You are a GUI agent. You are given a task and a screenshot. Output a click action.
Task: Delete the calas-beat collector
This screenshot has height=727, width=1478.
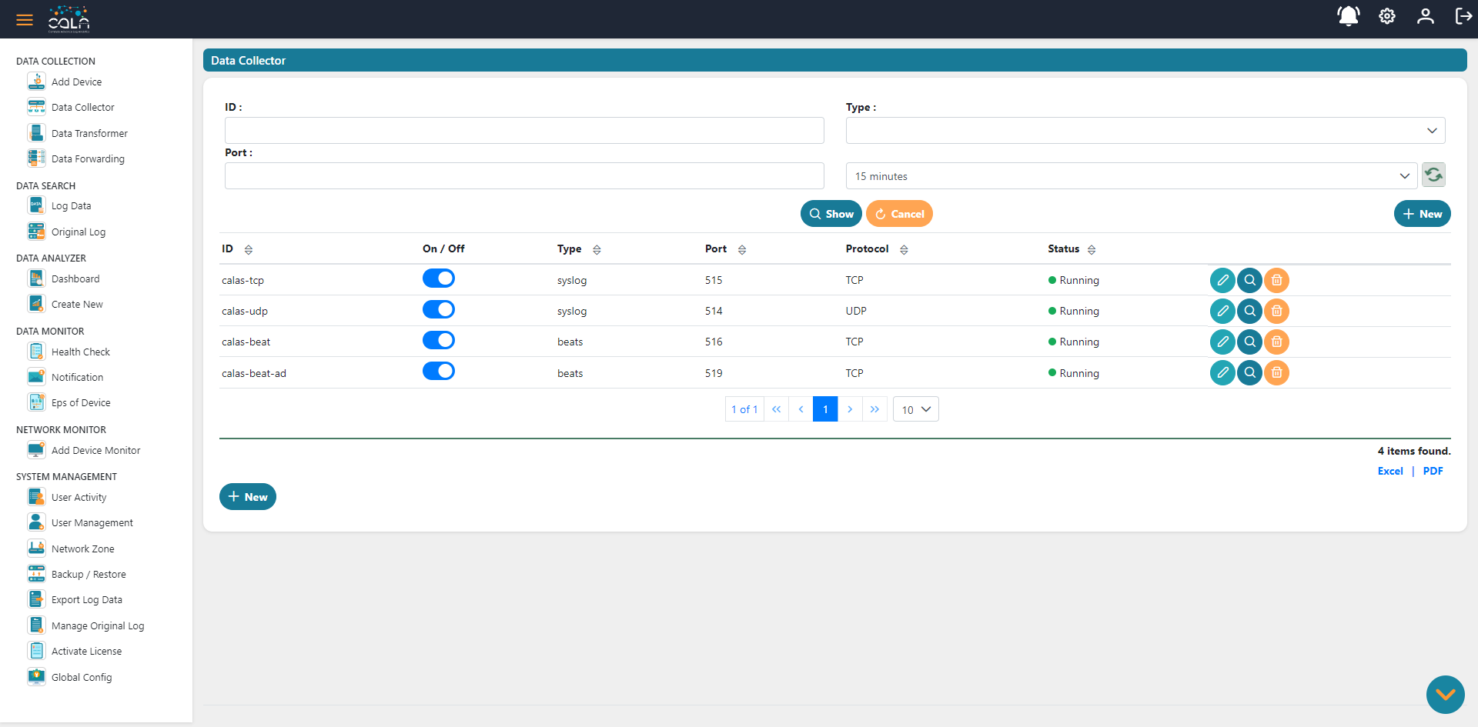click(1276, 342)
